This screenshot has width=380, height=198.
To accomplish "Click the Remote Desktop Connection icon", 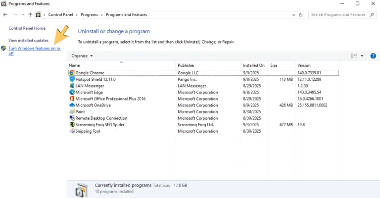I will 72,118.
